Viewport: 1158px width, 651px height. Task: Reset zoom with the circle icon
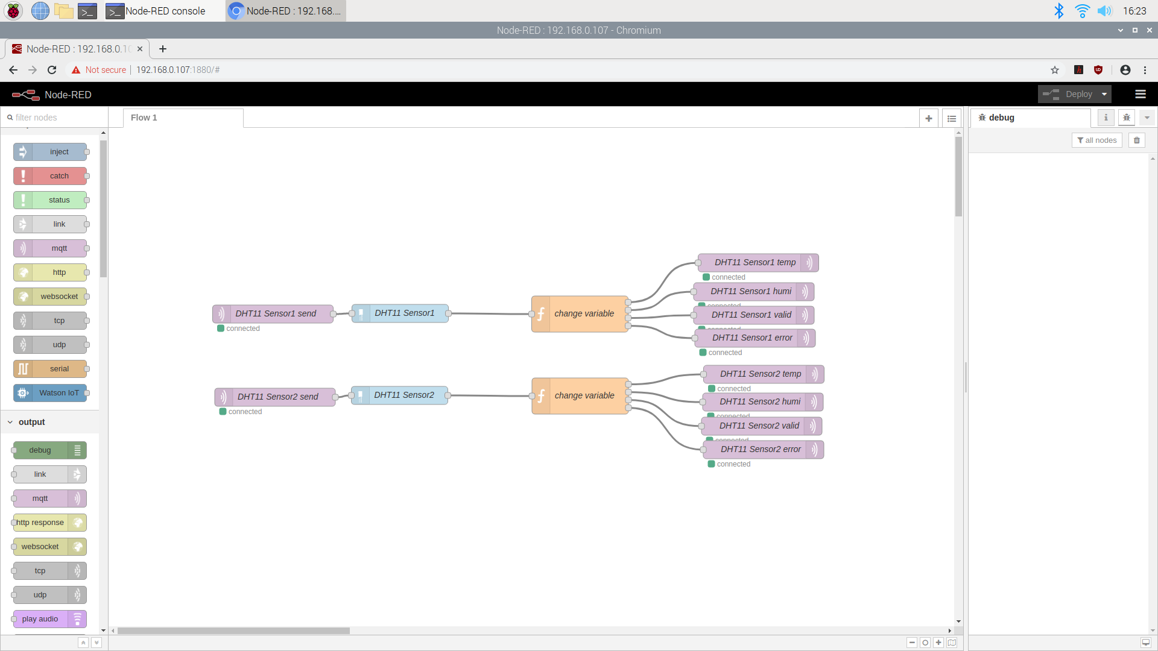click(925, 643)
